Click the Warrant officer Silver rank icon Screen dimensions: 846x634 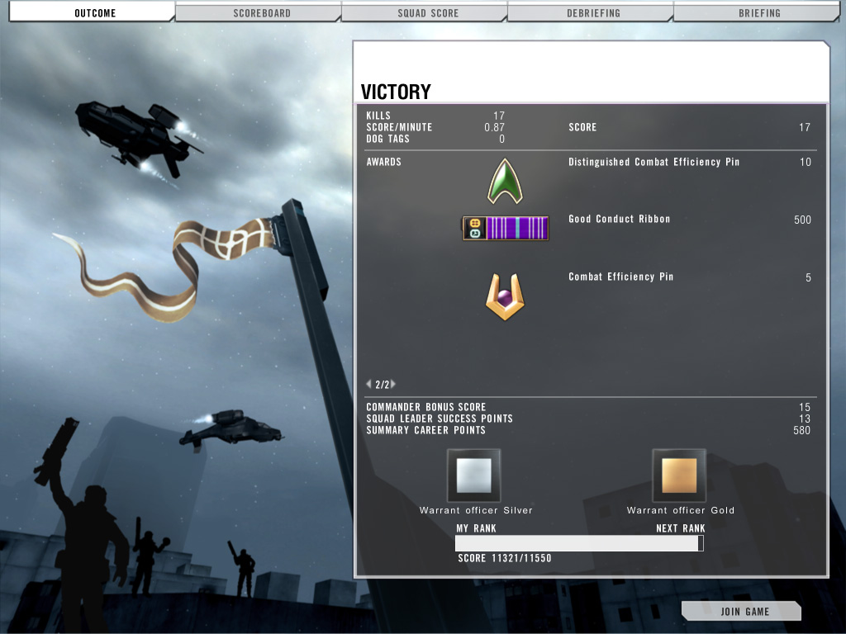pos(473,475)
